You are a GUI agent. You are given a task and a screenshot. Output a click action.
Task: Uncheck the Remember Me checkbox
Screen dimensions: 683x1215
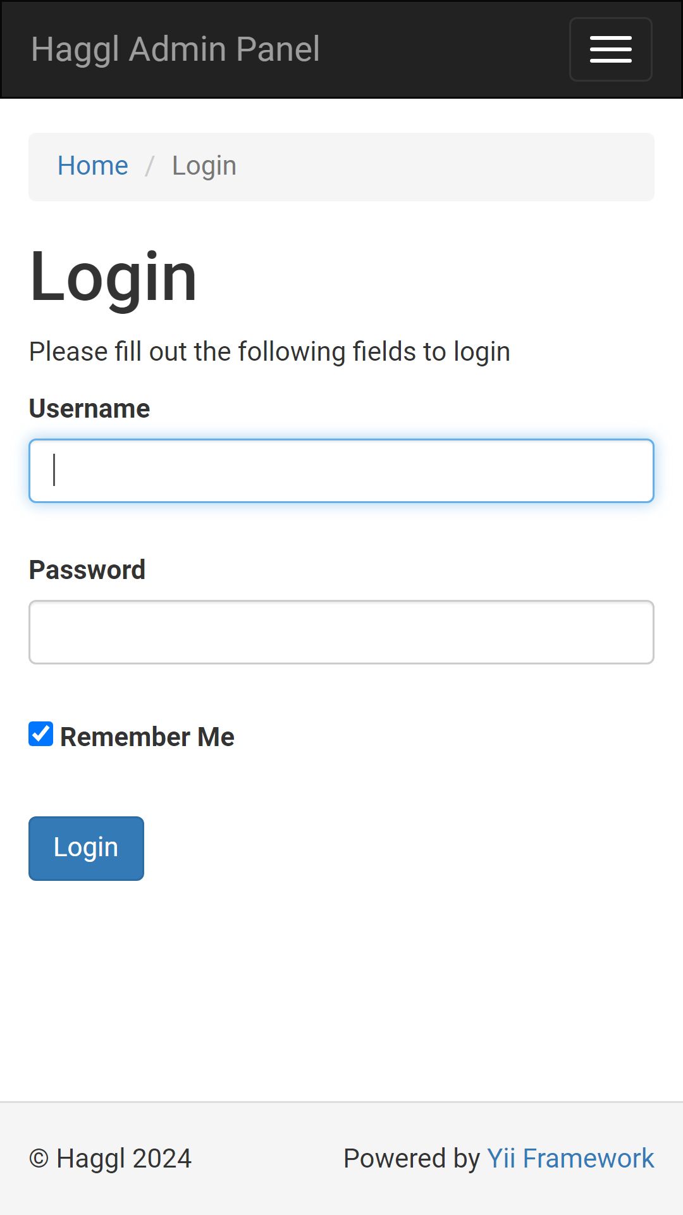pos(41,734)
